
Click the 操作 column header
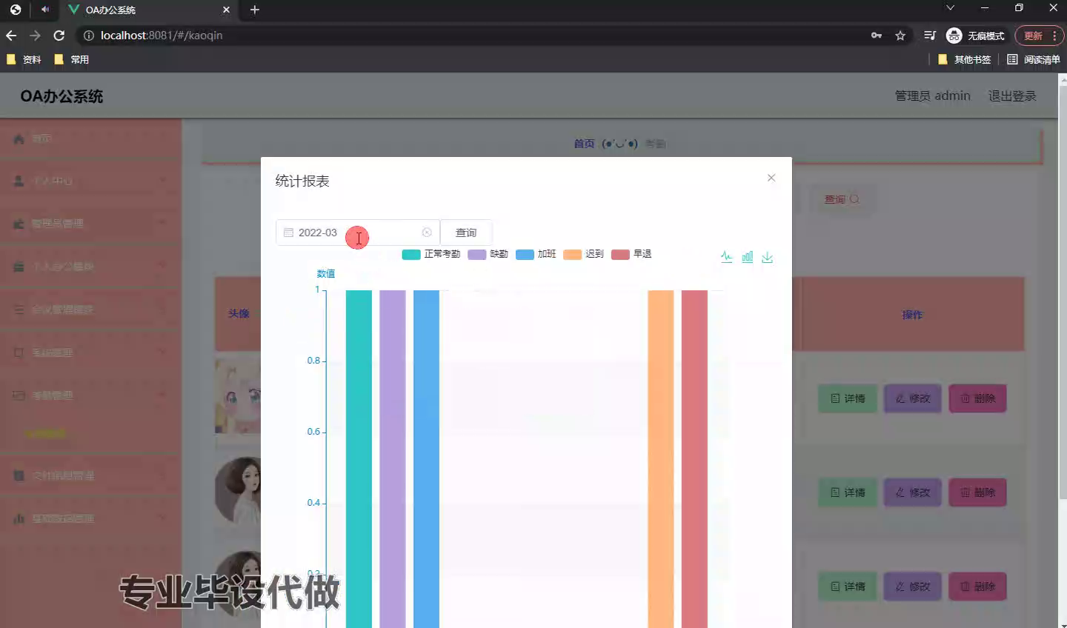[912, 315]
